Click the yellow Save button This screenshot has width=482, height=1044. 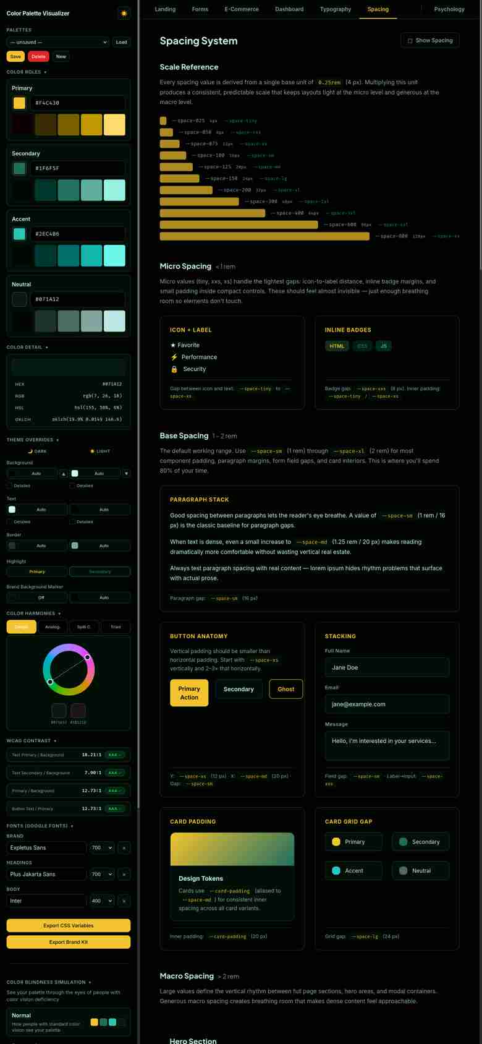coord(15,56)
